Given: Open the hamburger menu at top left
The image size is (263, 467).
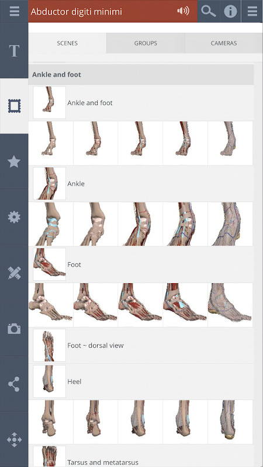Looking at the screenshot, I should tap(14, 11).
